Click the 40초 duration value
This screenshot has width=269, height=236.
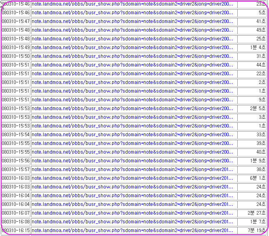coord(261,152)
